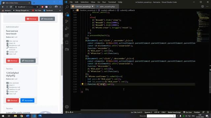Open the Search view in VS Code

click(67, 7)
